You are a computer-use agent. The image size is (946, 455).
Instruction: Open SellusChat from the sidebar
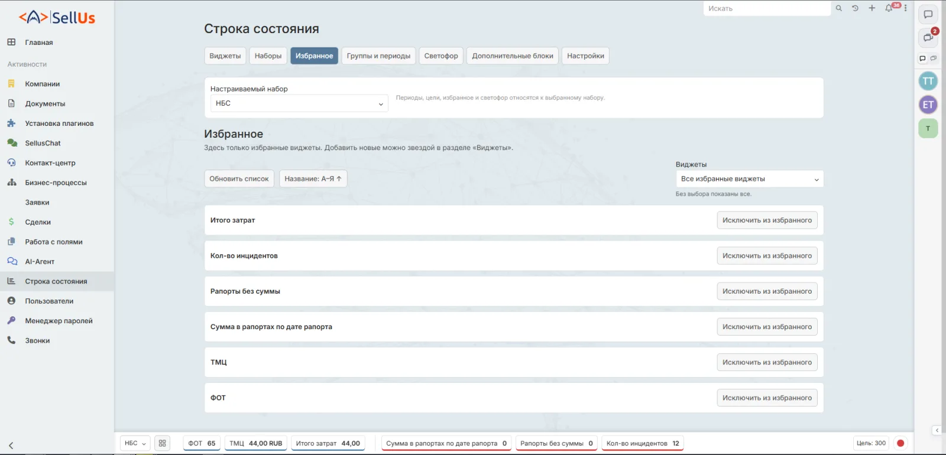click(57, 143)
